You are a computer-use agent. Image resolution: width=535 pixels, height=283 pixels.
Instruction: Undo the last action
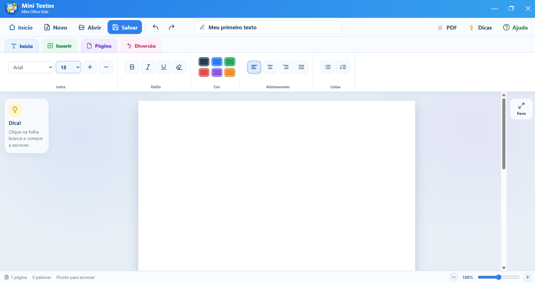pyautogui.click(x=155, y=27)
